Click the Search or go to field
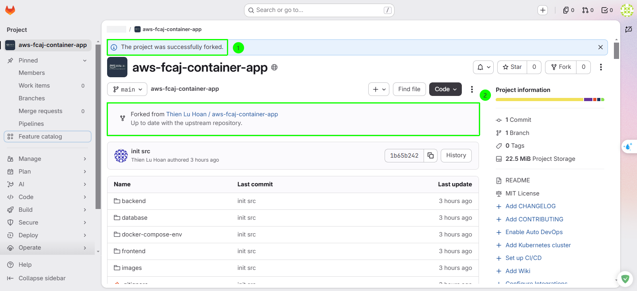Viewport: 637px width, 291px height. pos(319,10)
